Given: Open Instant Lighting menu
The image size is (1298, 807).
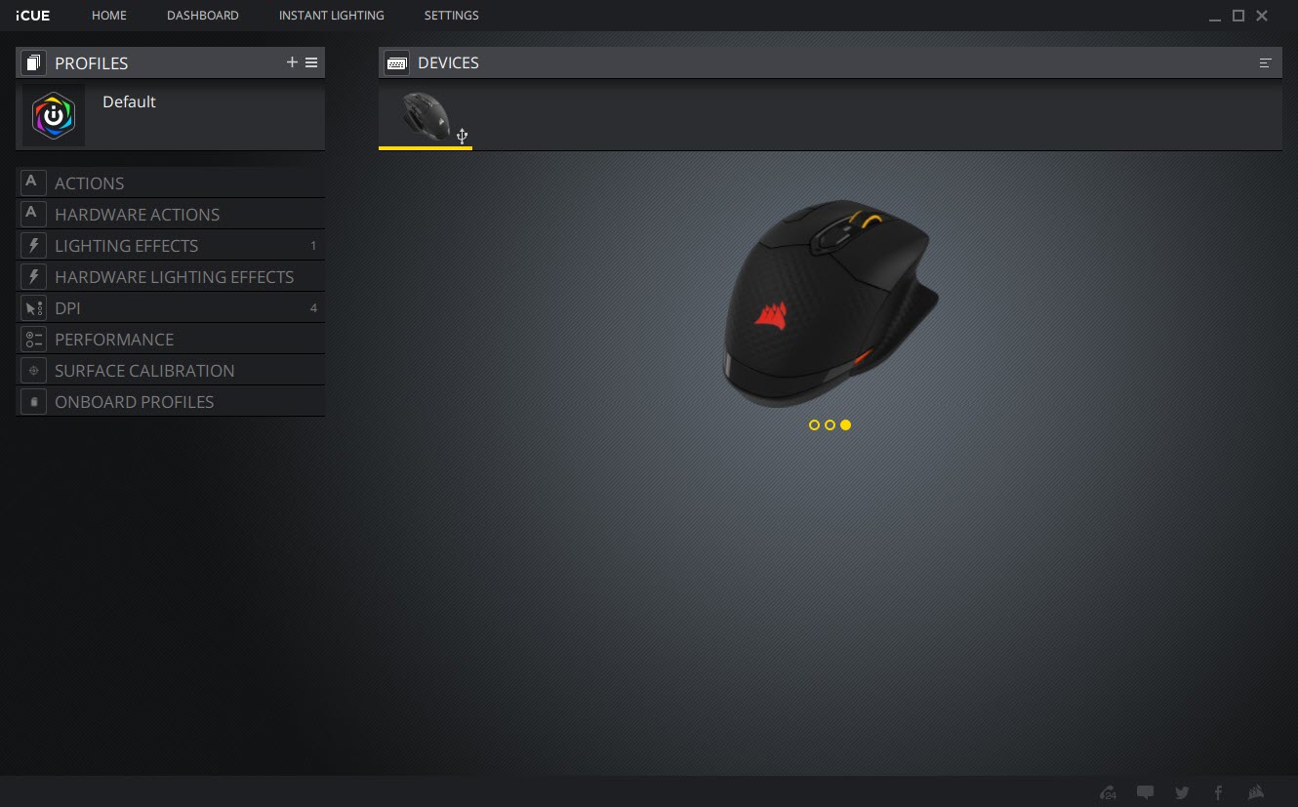Looking at the screenshot, I should [332, 16].
